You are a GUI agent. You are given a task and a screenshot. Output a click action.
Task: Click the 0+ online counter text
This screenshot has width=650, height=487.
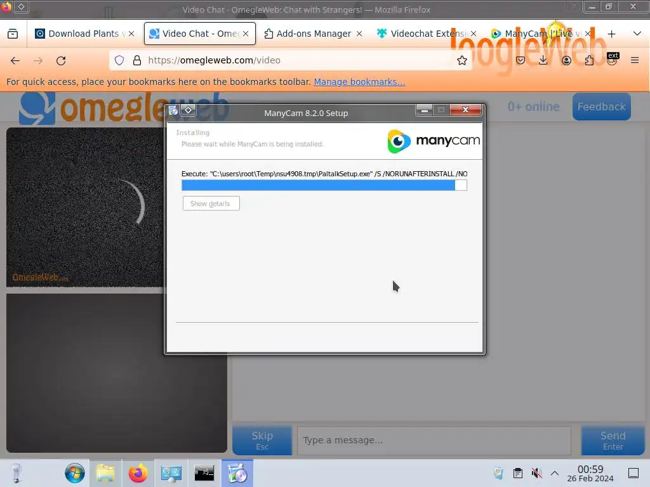[x=533, y=107]
